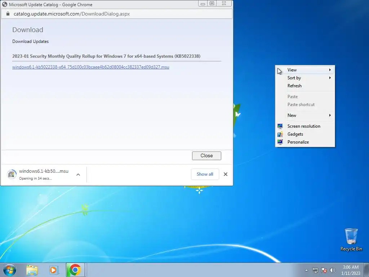Open Windows Explorer from the taskbar
The image size is (369, 277).
click(32, 270)
